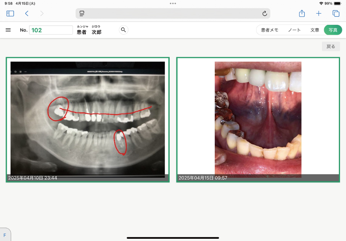Select the 写真 tab
This screenshot has height=241, width=346.
click(333, 30)
